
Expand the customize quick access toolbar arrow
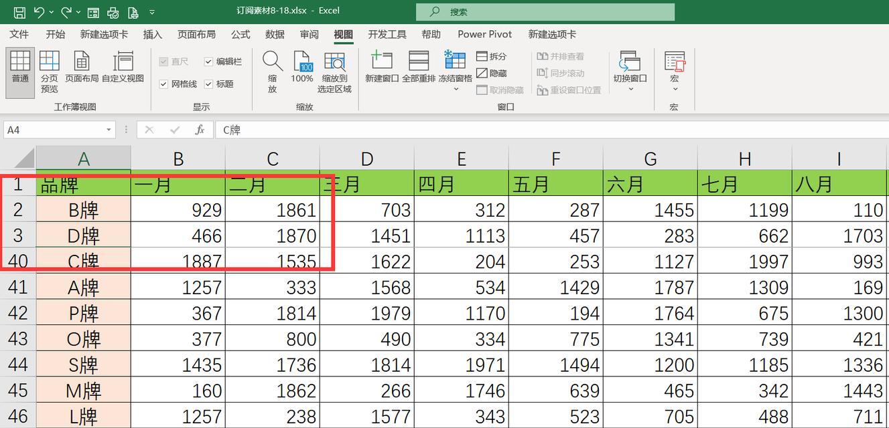tap(152, 12)
